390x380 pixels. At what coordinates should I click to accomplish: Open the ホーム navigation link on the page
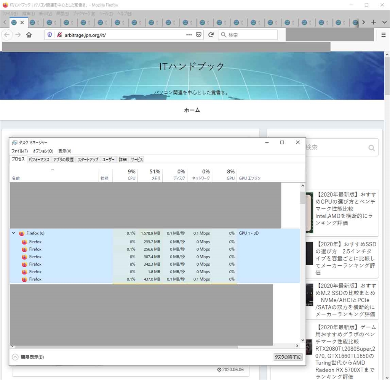192,110
